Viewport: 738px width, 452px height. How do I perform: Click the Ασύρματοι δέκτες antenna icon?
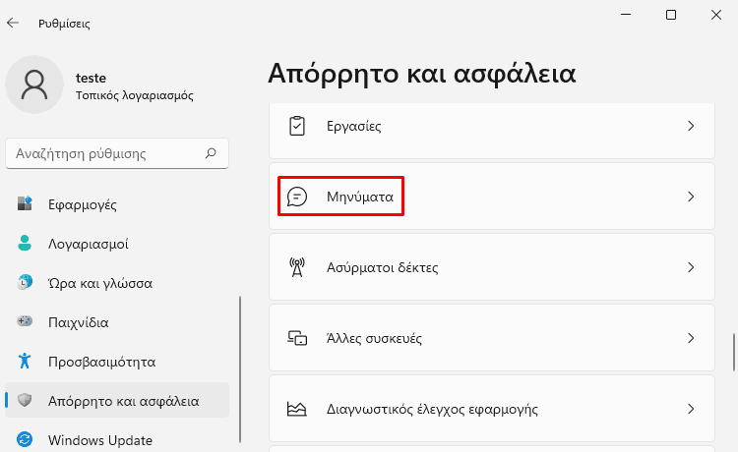coord(297,267)
